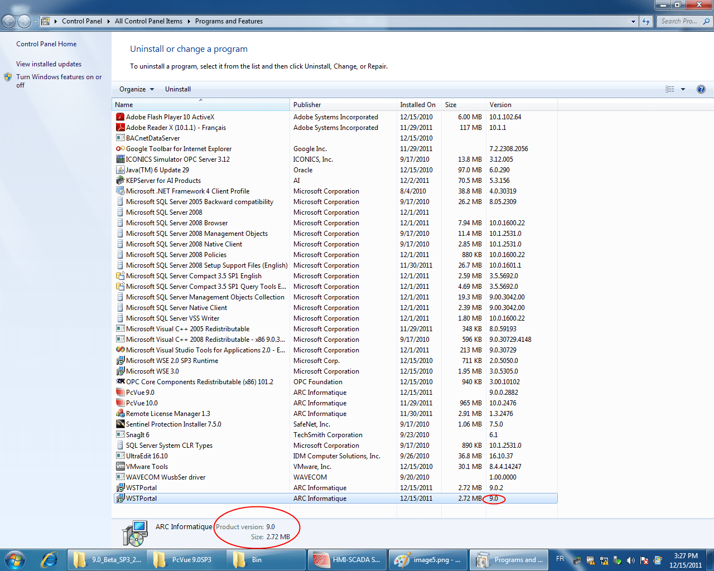Click the Google Toolbar program icon
714x571 pixels.
point(120,149)
